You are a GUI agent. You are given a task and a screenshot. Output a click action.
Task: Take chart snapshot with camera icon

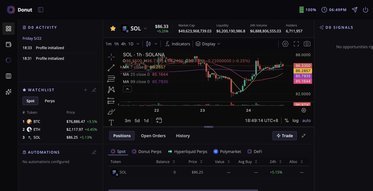[x=307, y=44]
